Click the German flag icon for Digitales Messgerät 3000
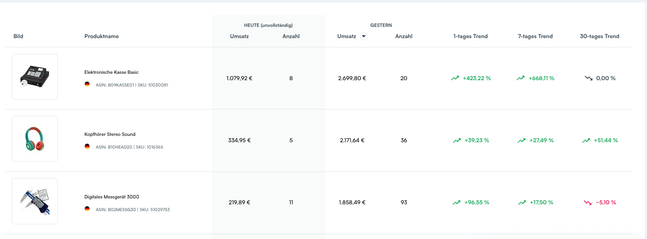Screen dimensions: 647x239 (87, 209)
